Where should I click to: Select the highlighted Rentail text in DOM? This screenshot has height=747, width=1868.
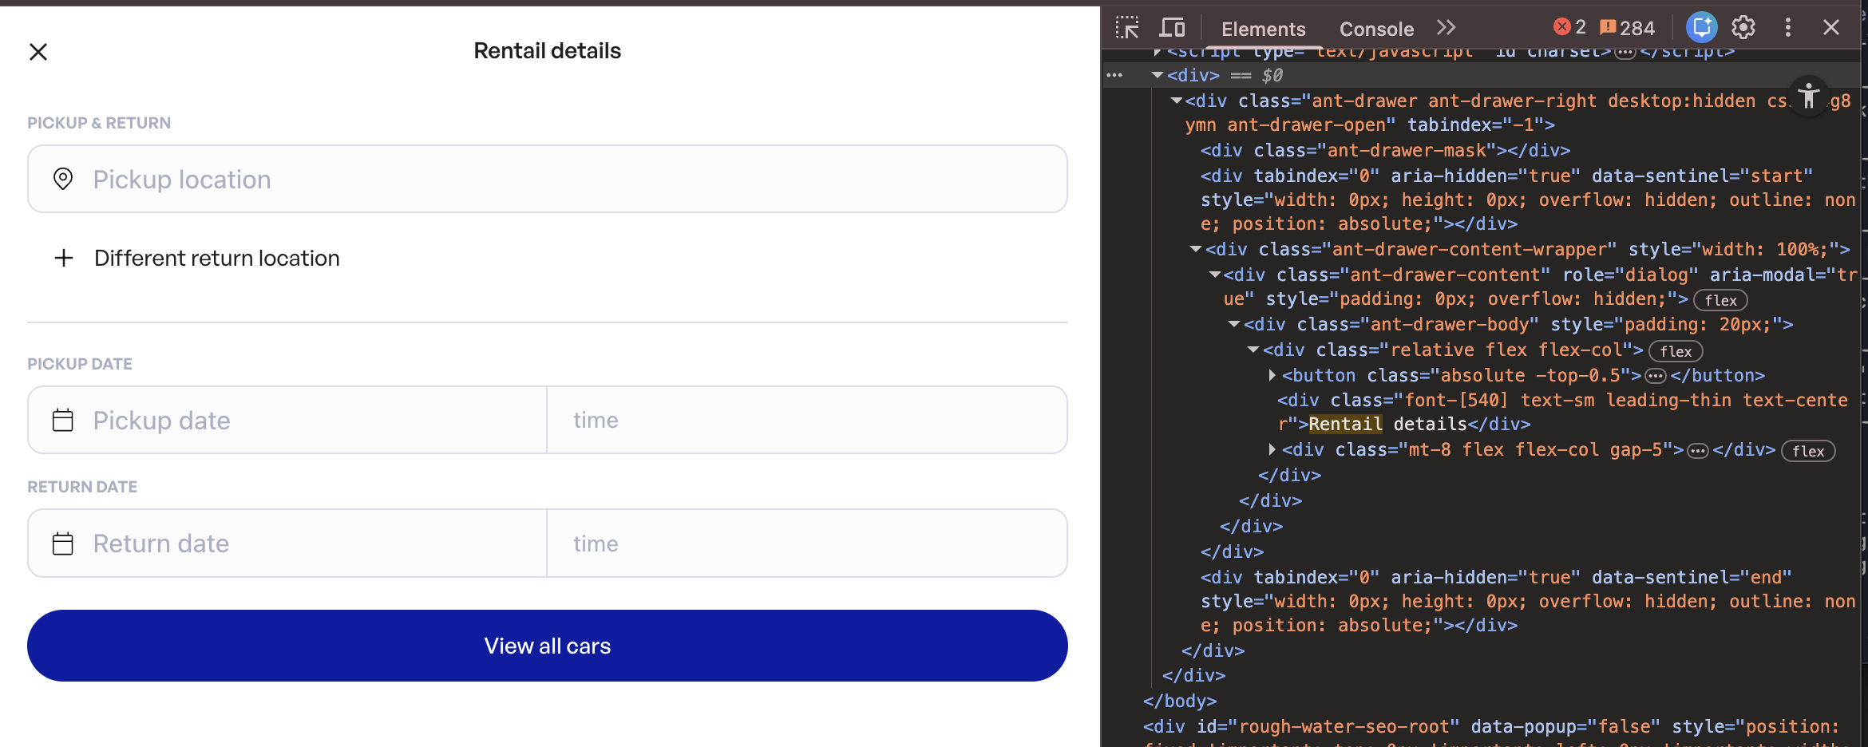pos(1345,424)
